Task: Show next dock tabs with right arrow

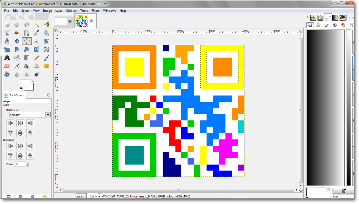Action: pyautogui.click(x=349, y=17)
